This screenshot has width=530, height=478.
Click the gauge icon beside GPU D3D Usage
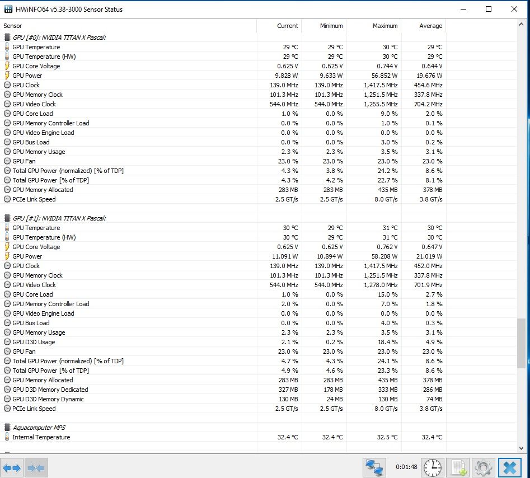pos(7,342)
